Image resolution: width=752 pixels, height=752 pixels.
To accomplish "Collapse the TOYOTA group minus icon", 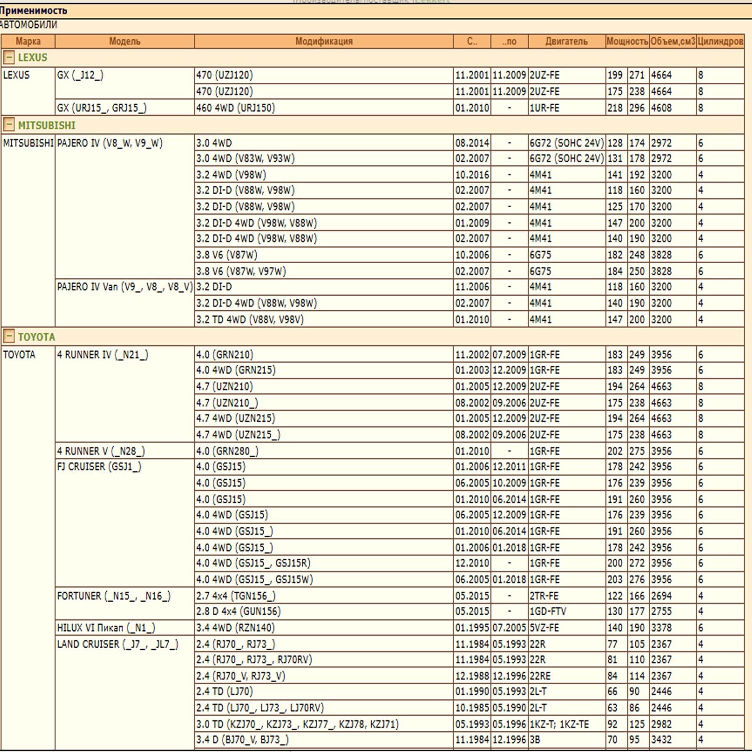I will pyautogui.click(x=9, y=337).
